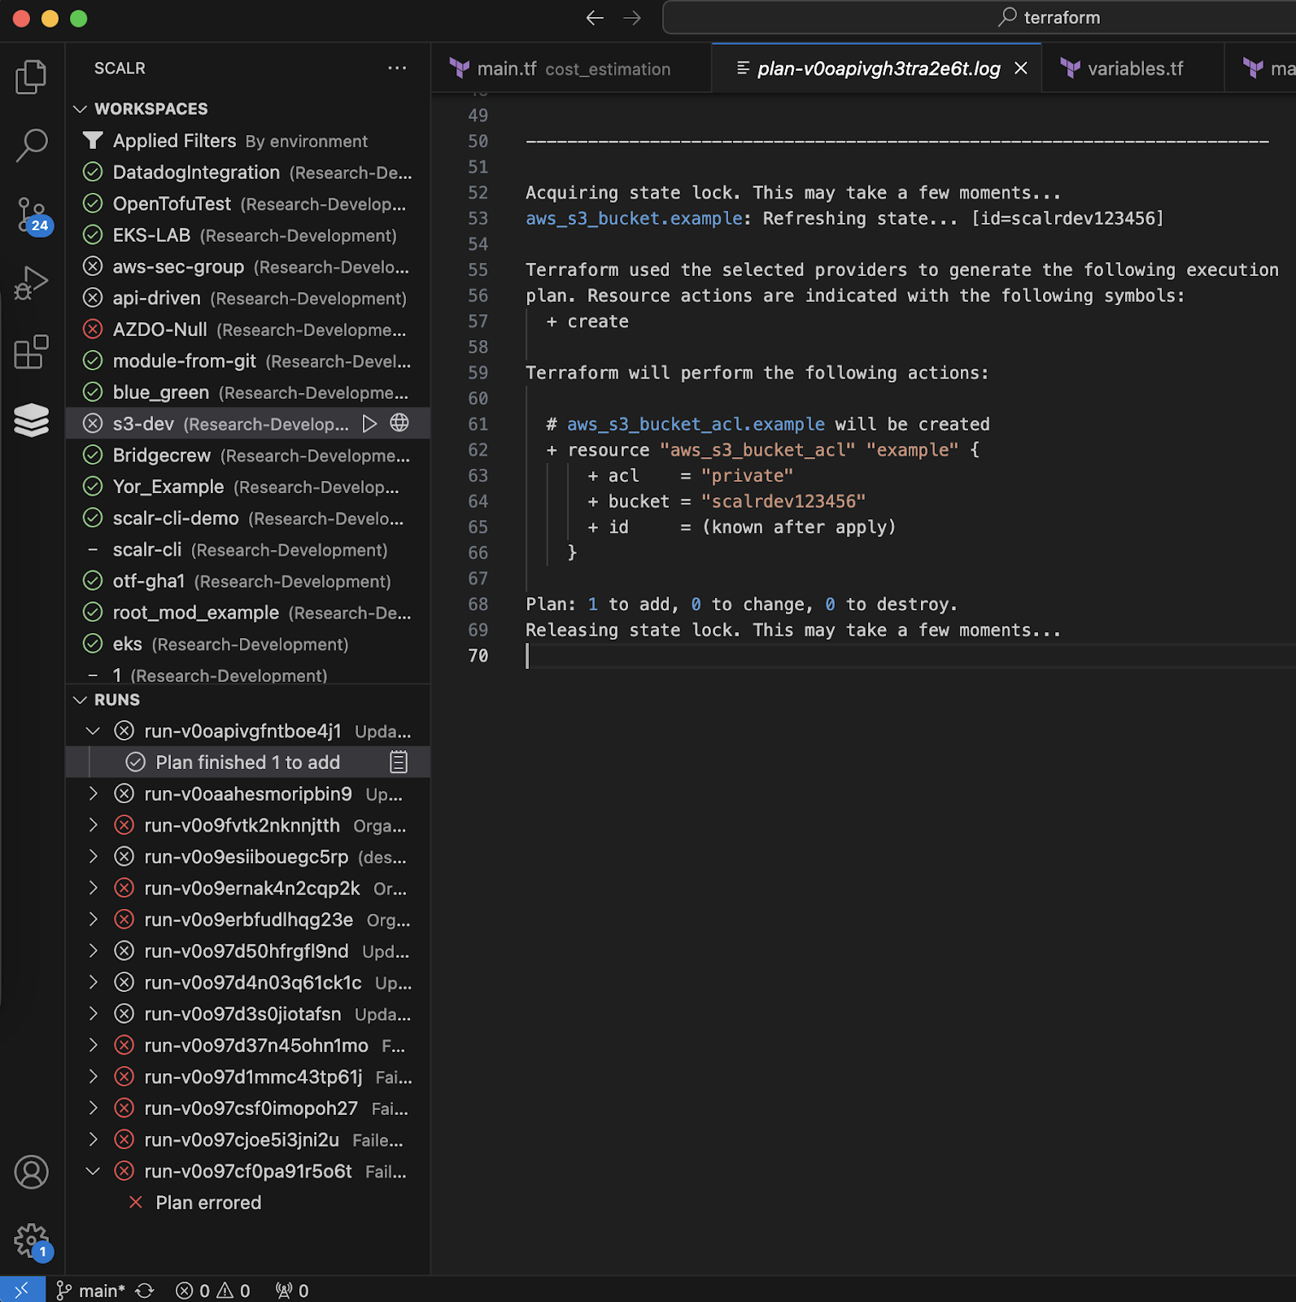
Task: Run the s3-dev workspace with play icon
Action: pos(369,423)
